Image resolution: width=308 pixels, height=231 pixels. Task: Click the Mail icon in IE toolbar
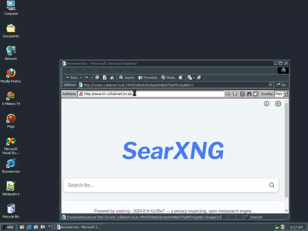[x=190, y=78]
